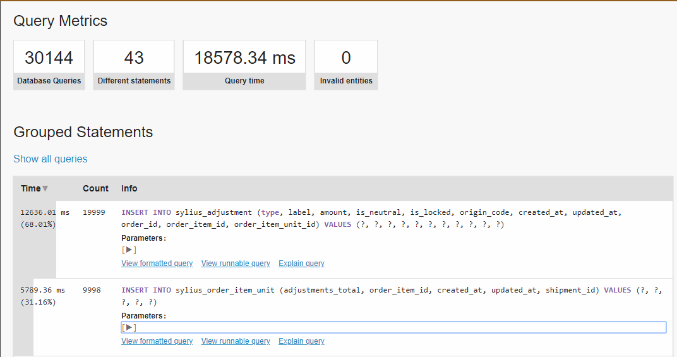Select the 0 Invalid entities metric

(346, 65)
